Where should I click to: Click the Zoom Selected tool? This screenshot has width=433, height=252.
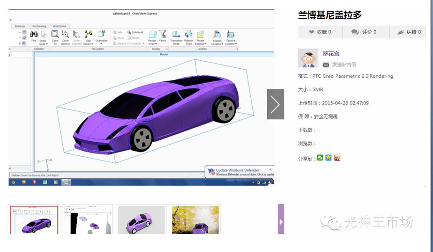pos(77,38)
